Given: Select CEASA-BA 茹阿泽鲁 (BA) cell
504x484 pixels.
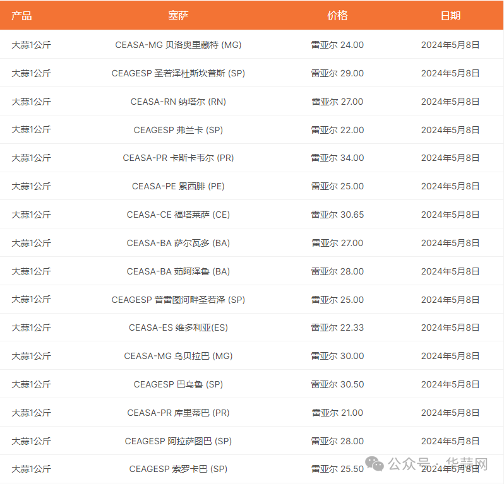Looking at the screenshot, I should point(178,271).
